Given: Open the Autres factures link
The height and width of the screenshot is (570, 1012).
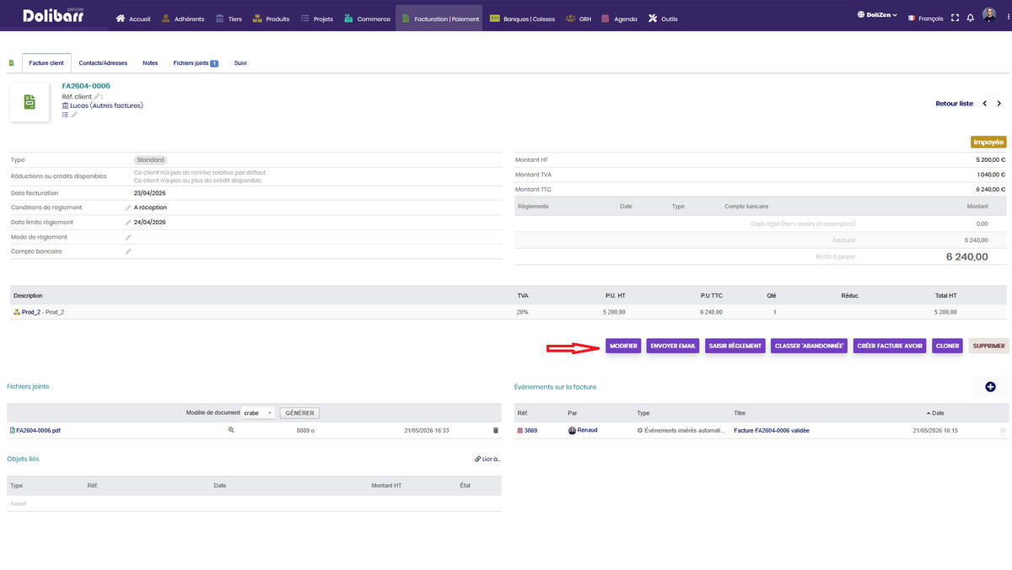Looking at the screenshot, I should coord(118,105).
